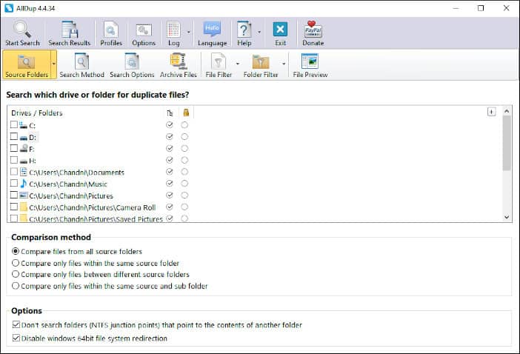The height and width of the screenshot is (354, 520).
Task: Click the add folder plus button
Action: point(491,112)
